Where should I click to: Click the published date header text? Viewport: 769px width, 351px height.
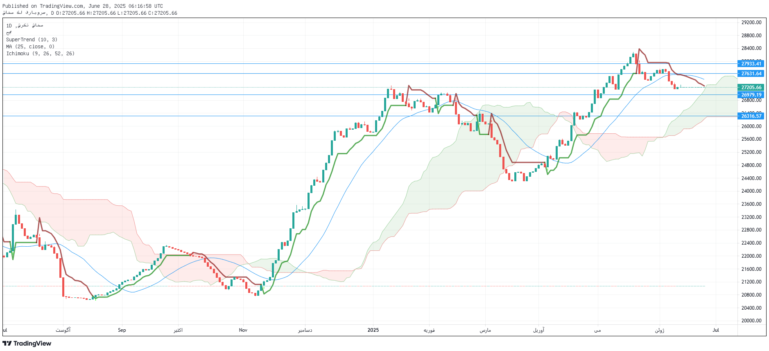(83, 6)
